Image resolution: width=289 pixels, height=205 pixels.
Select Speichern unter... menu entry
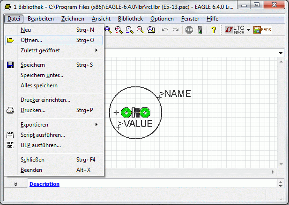click(x=54, y=75)
